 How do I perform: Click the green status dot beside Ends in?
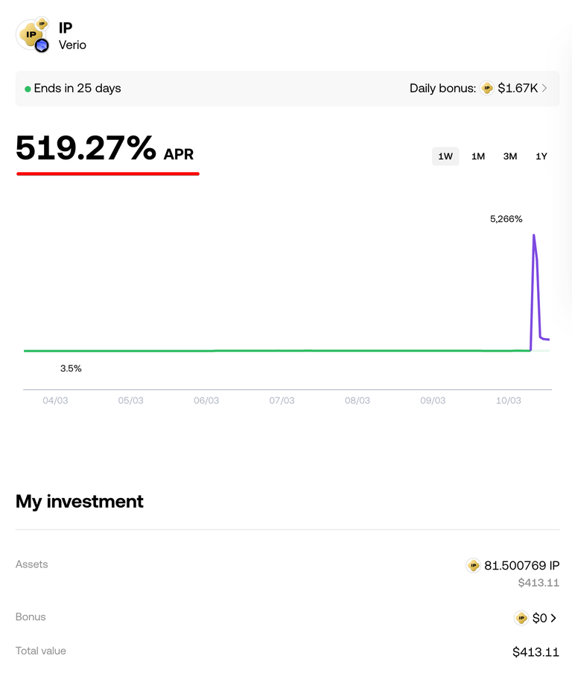[28, 89]
